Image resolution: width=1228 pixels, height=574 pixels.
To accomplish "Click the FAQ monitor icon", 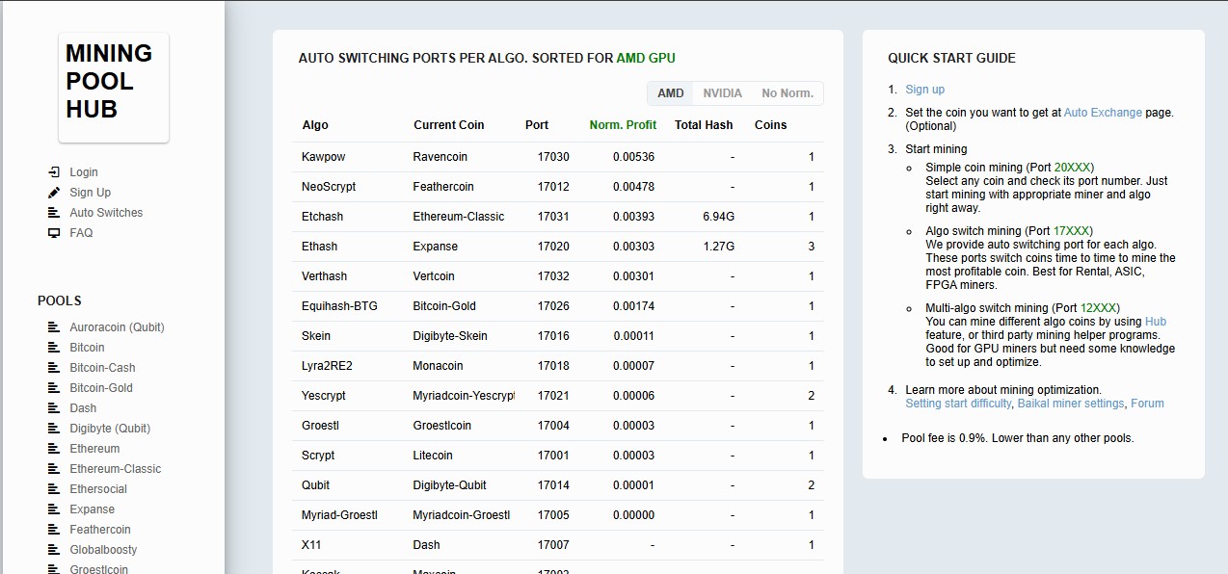I will pos(54,232).
